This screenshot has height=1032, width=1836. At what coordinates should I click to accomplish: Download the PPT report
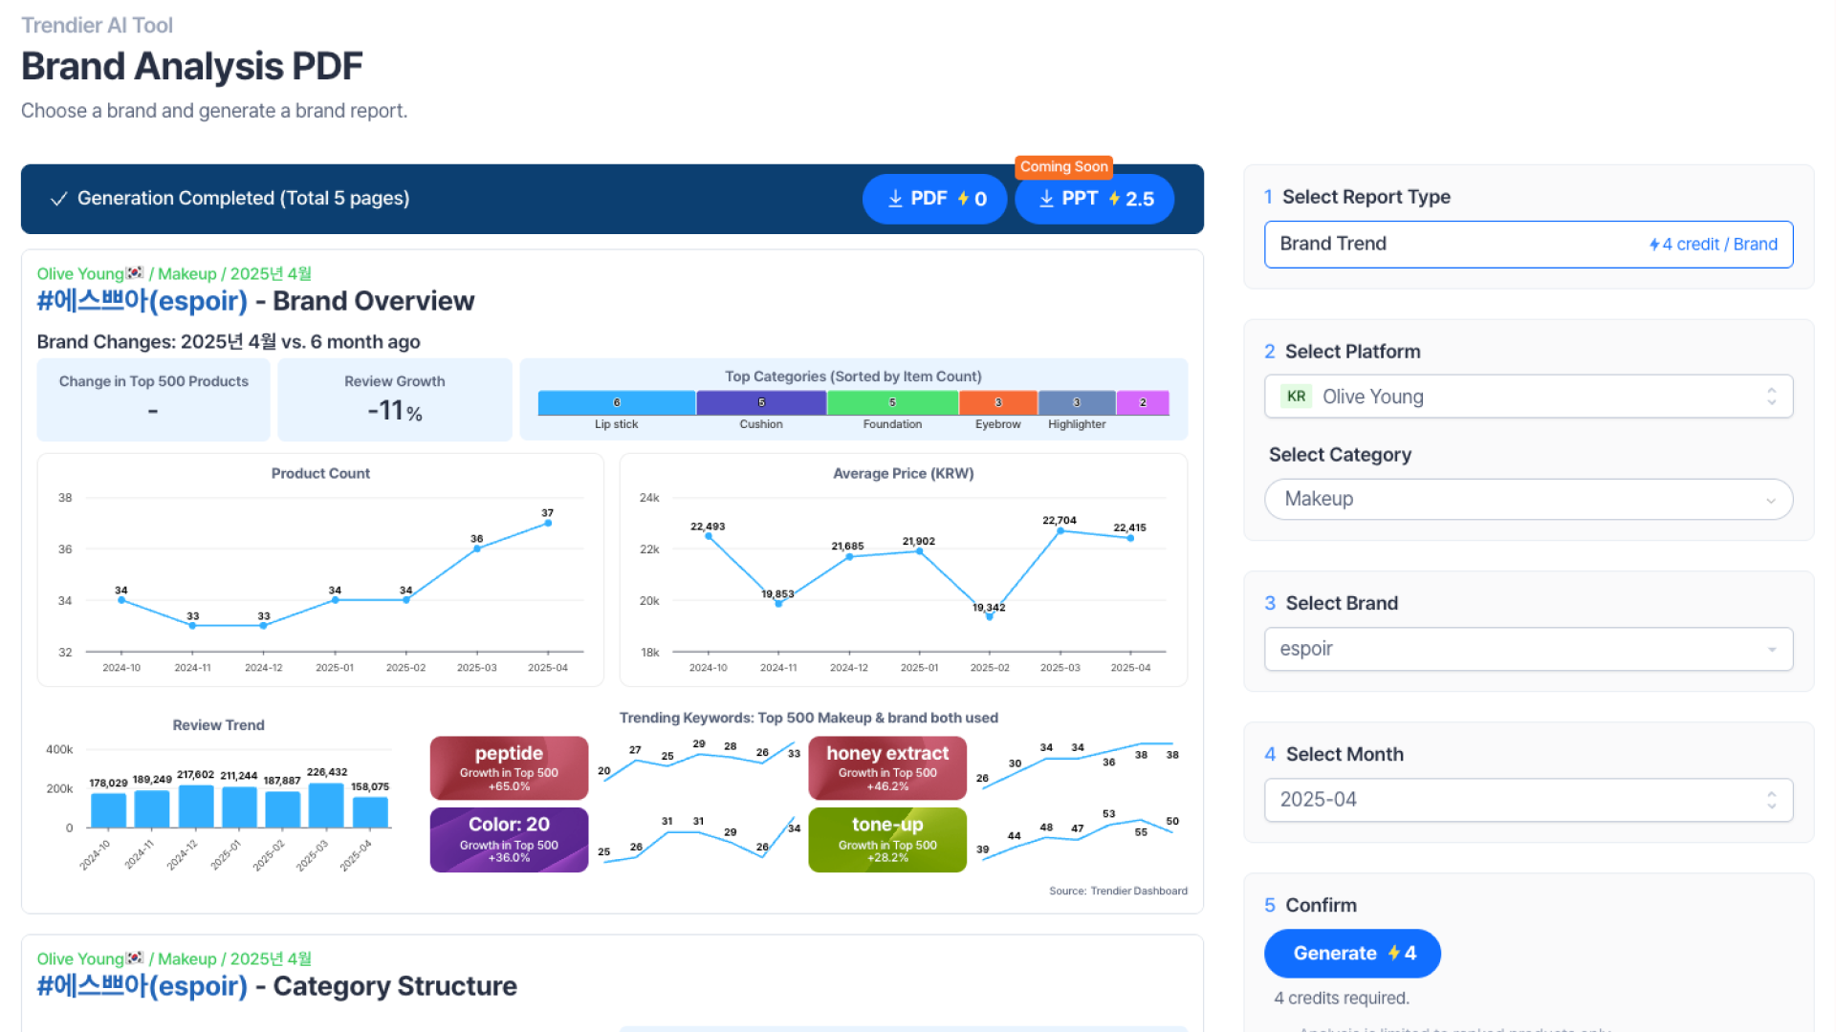[x=1095, y=199]
